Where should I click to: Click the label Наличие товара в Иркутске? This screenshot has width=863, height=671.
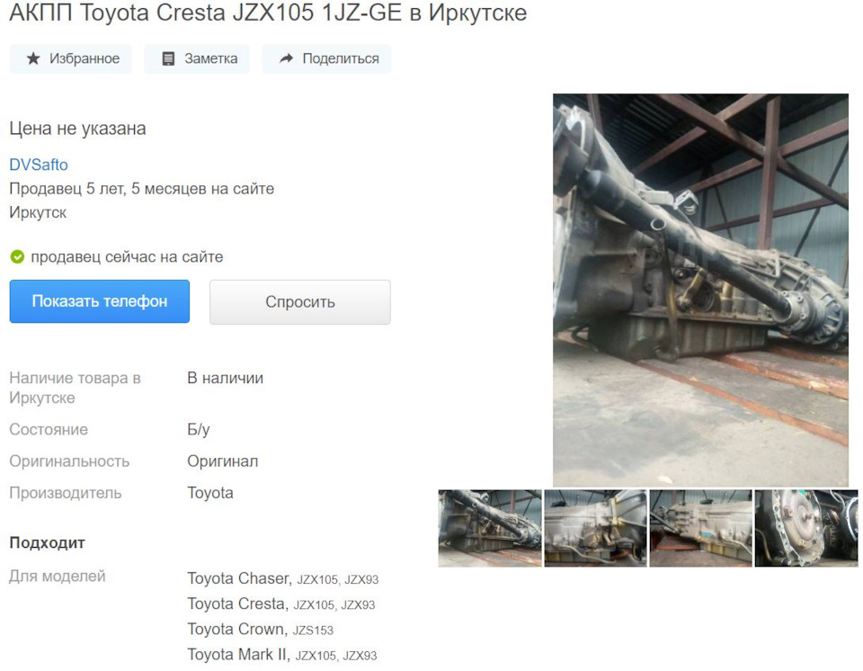click(75, 388)
